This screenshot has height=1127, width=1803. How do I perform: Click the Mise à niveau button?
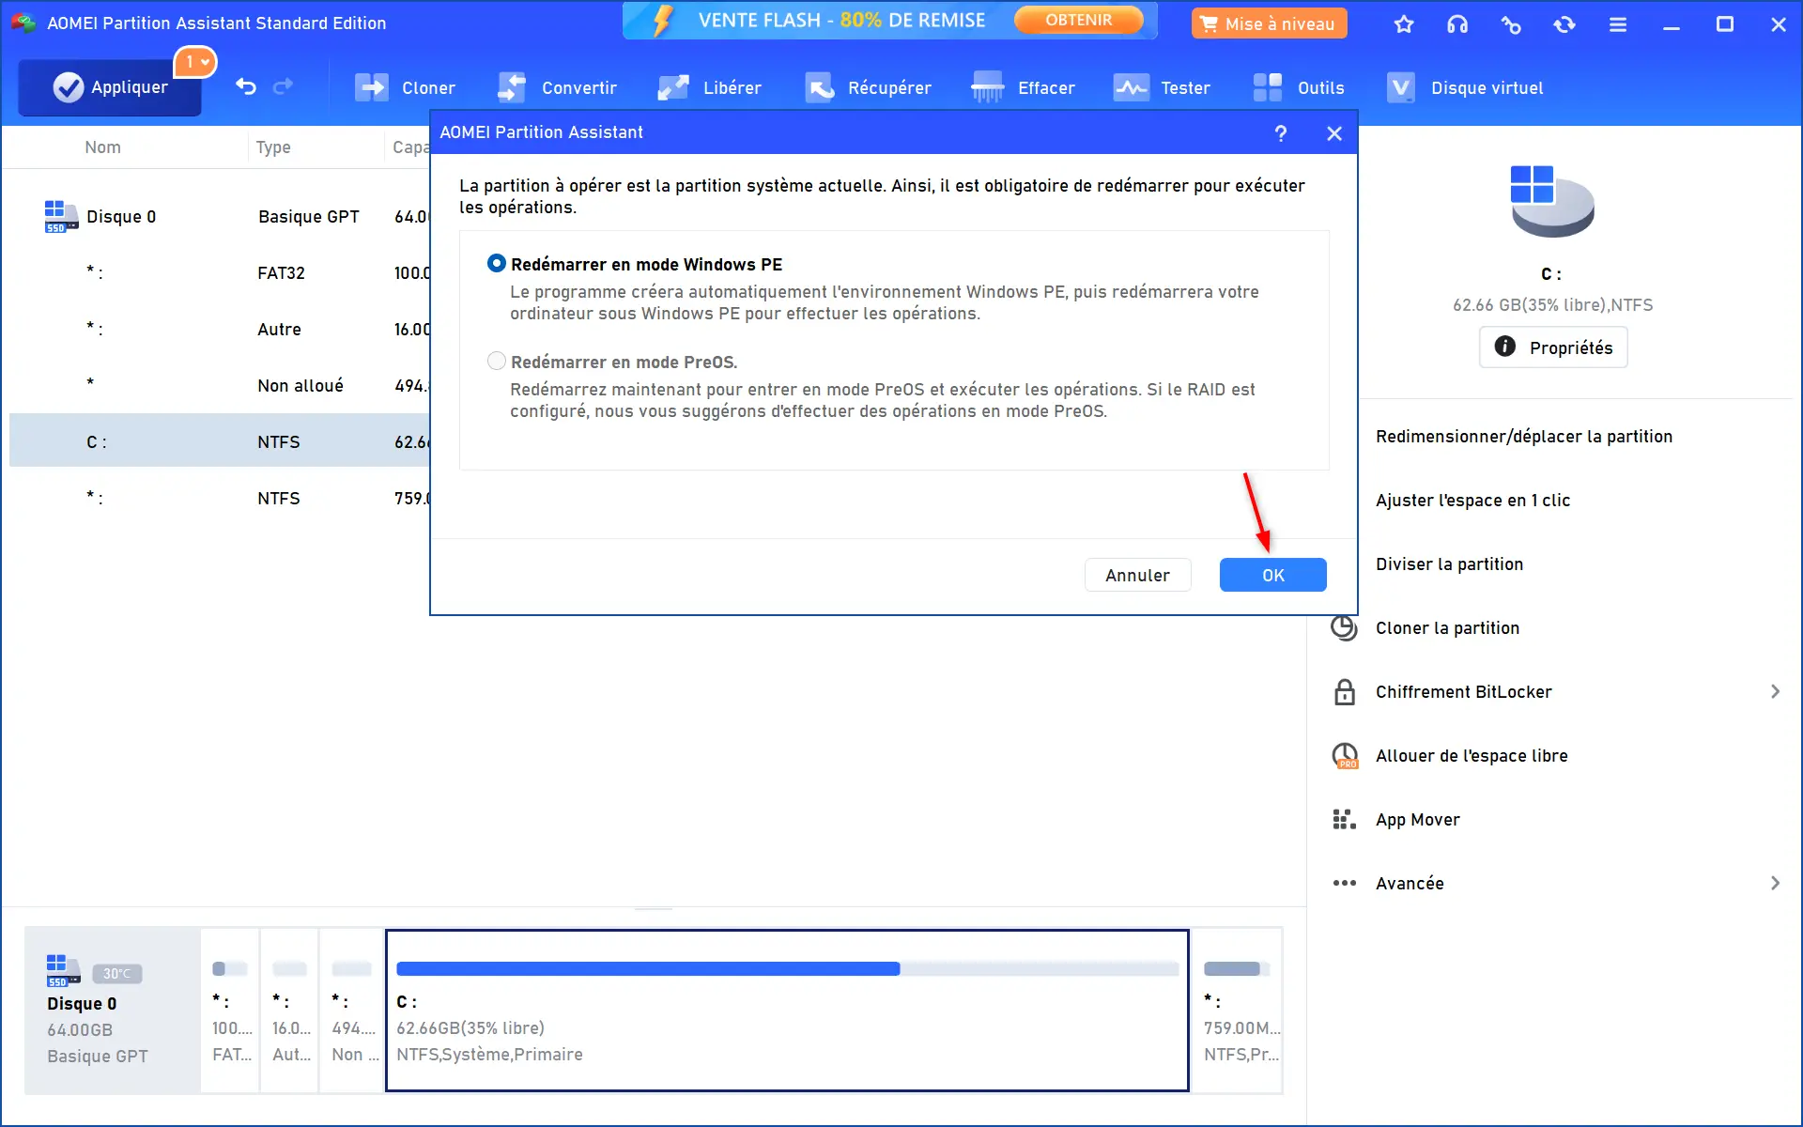point(1269,23)
